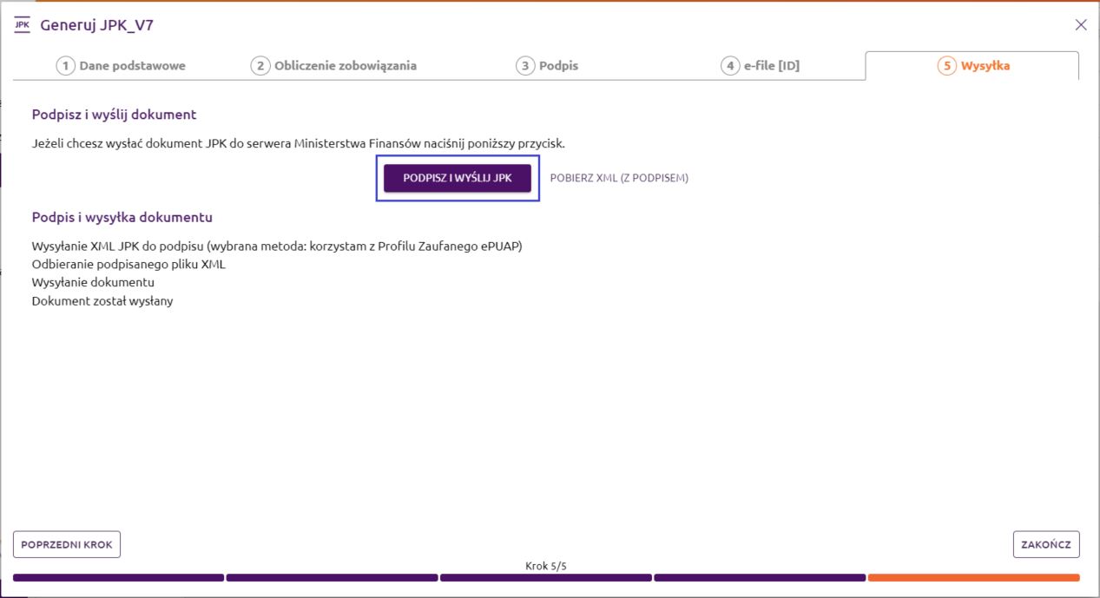The image size is (1100, 598).
Task: Click the Podpis i wysyłka dokumentu heading
Action: pos(122,217)
